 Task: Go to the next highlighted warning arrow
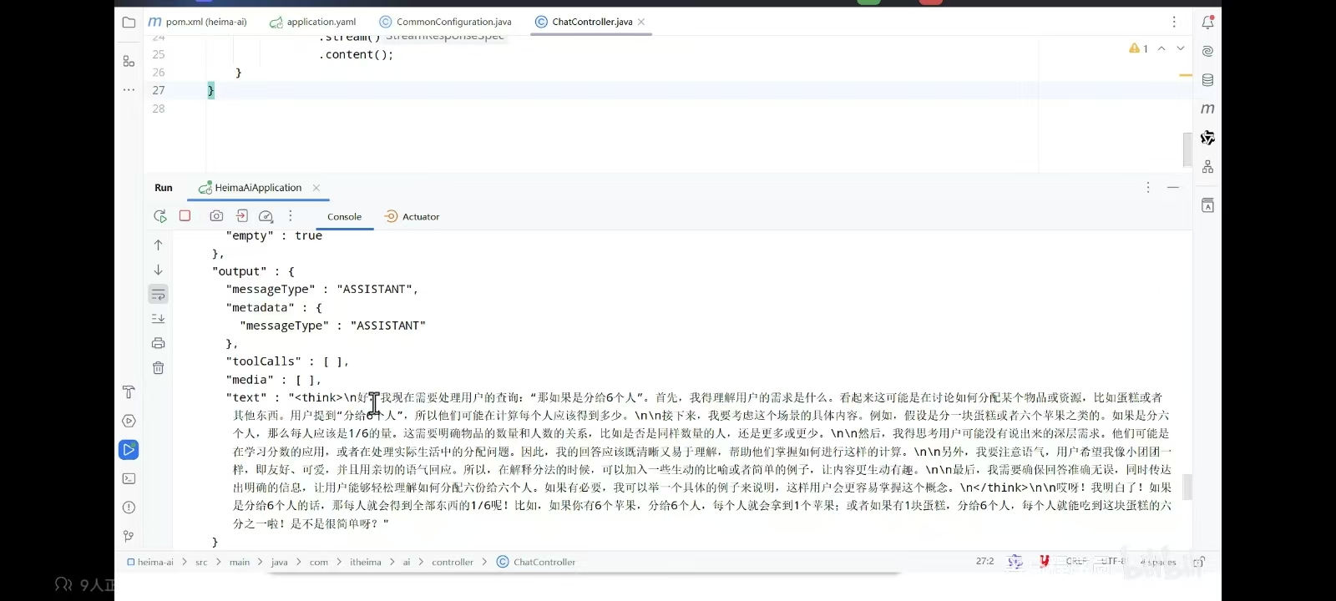pyautogui.click(x=1181, y=48)
